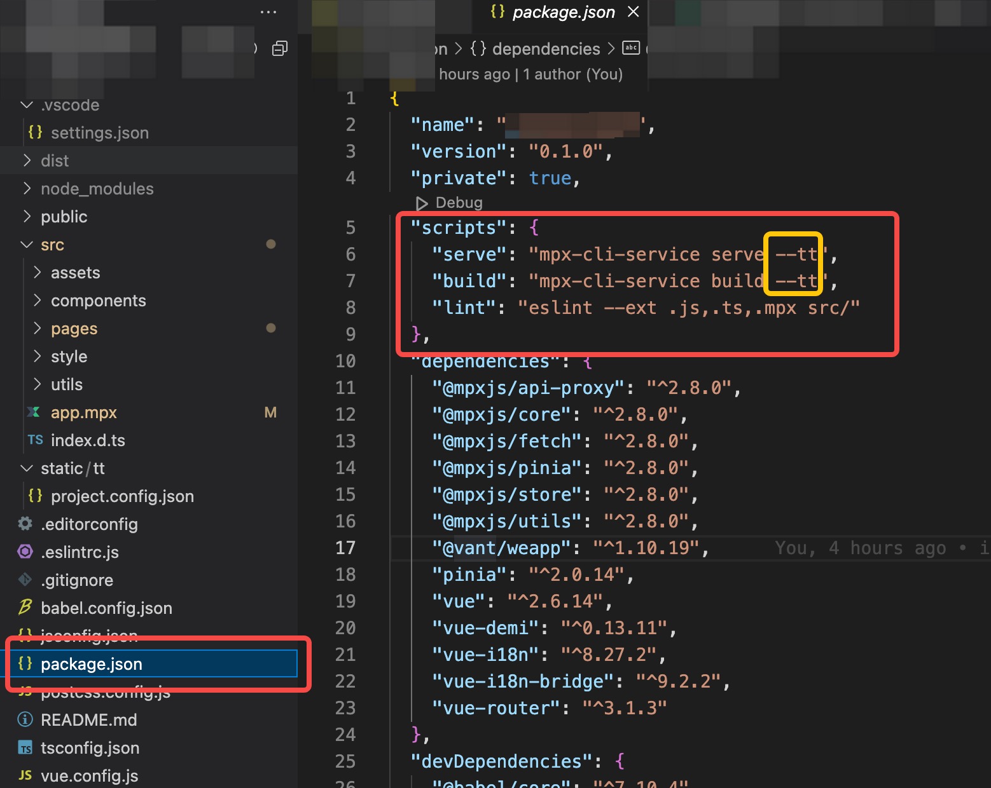Click the braces icon in package.json tab

[x=497, y=11]
